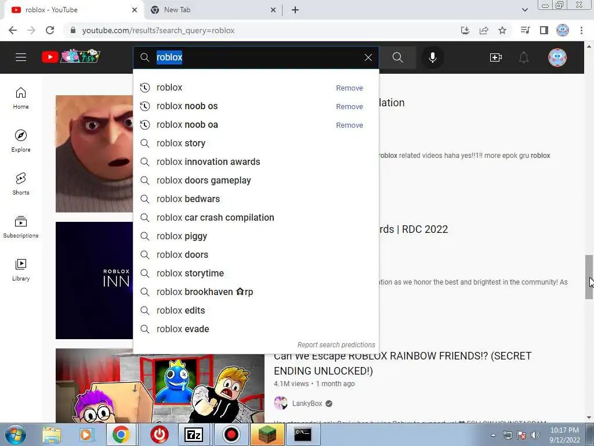Open Library in sidebar
Screen dimensions: 594x446
coord(21,269)
